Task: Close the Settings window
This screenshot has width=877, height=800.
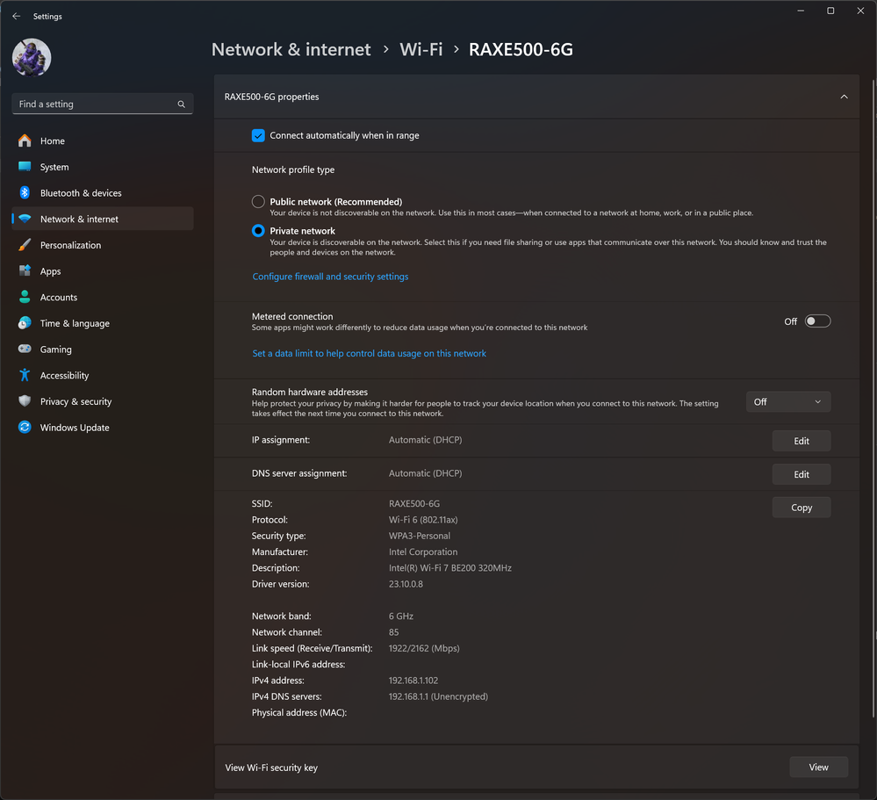Action: pos(860,11)
